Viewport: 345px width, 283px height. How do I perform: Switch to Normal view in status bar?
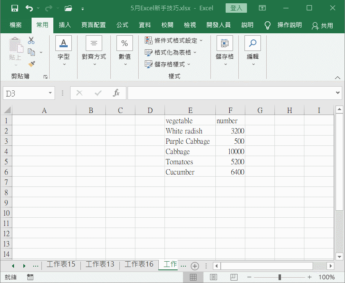coord(193,277)
